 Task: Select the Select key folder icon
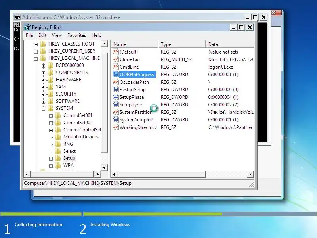click(58, 151)
